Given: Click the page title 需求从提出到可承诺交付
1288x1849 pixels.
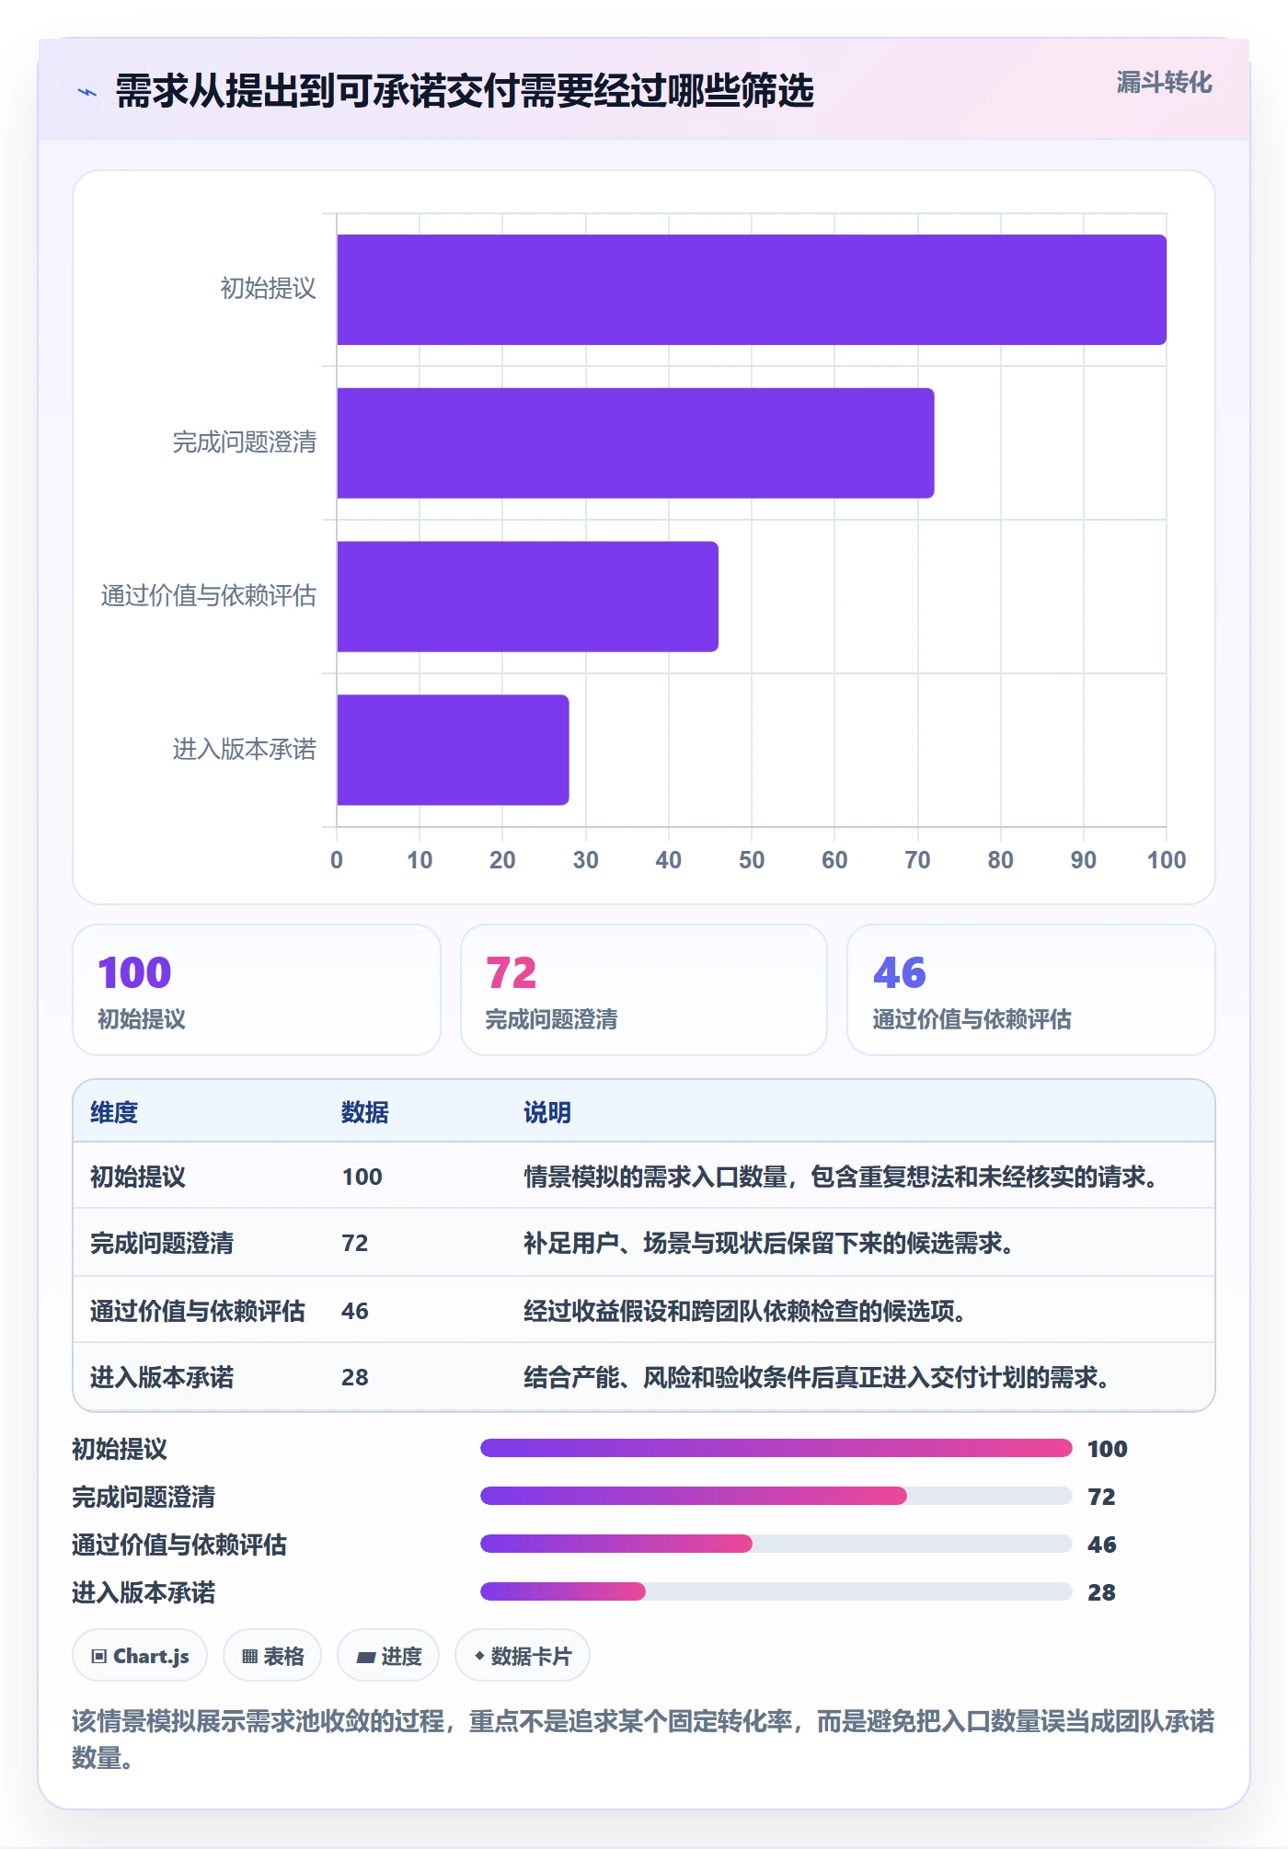Looking at the screenshot, I should 465,91.
